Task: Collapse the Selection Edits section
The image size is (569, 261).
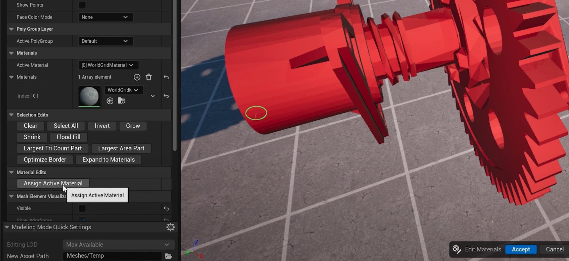Action: (x=12, y=115)
